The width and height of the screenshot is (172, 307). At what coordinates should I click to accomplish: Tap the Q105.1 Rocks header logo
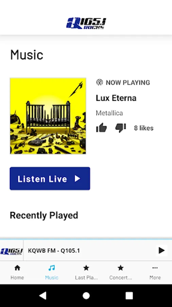click(x=86, y=23)
